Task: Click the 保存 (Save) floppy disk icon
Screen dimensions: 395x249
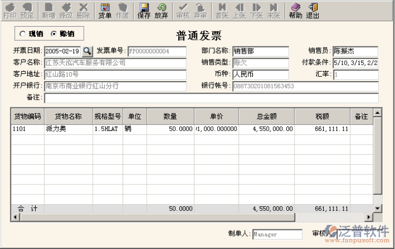Action: click(144, 10)
